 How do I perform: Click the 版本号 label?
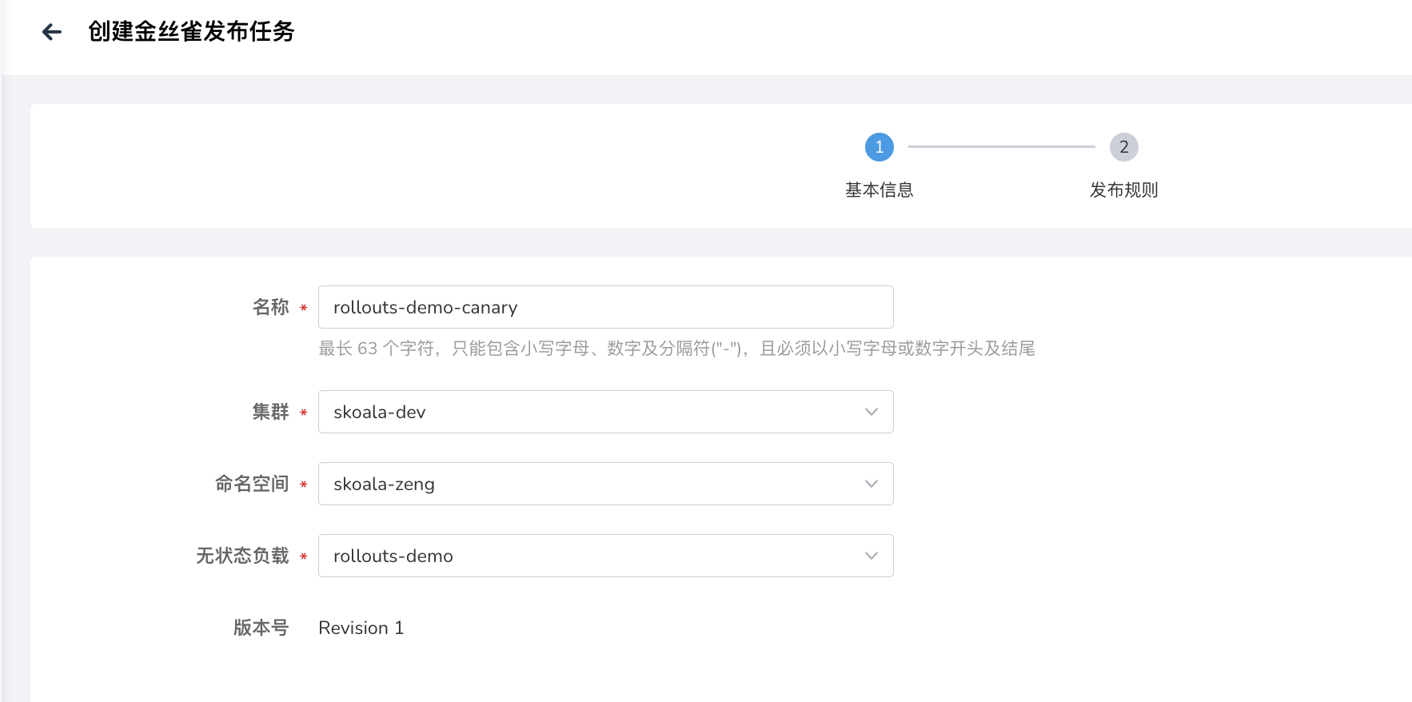(261, 628)
